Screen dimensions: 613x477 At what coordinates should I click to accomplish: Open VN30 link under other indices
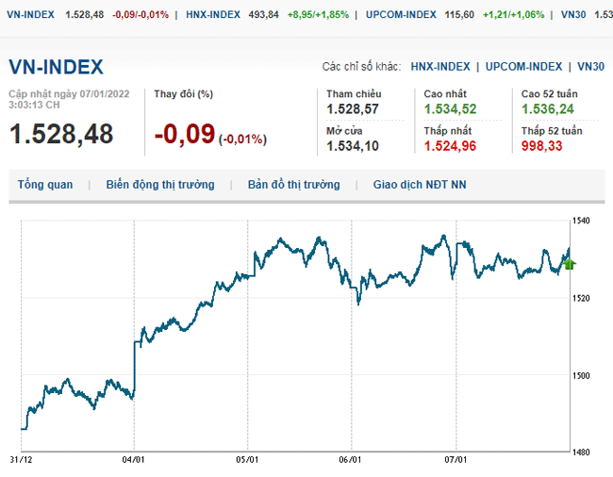[x=590, y=67]
